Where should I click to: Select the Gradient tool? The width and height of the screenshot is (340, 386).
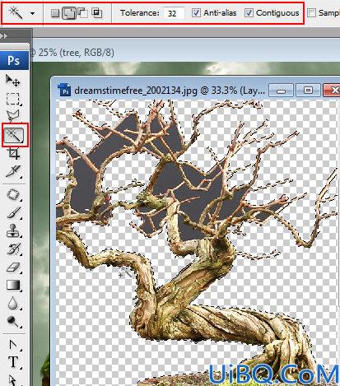click(x=13, y=286)
